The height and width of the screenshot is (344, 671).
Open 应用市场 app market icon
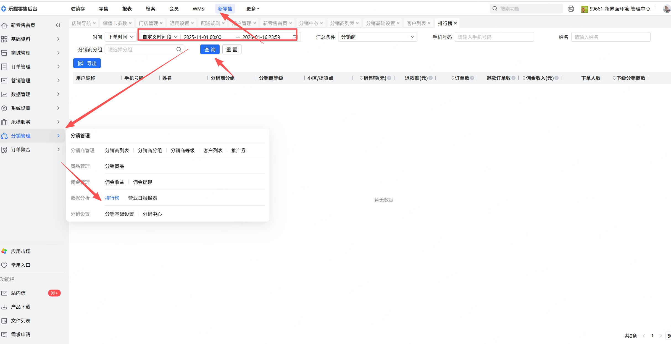coord(4,251)
